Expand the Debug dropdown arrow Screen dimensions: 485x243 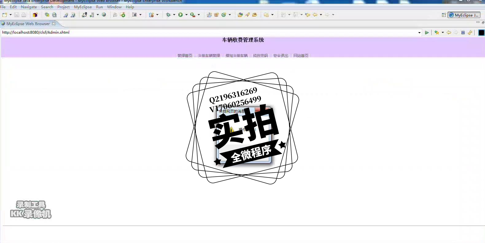coord(174,15)
